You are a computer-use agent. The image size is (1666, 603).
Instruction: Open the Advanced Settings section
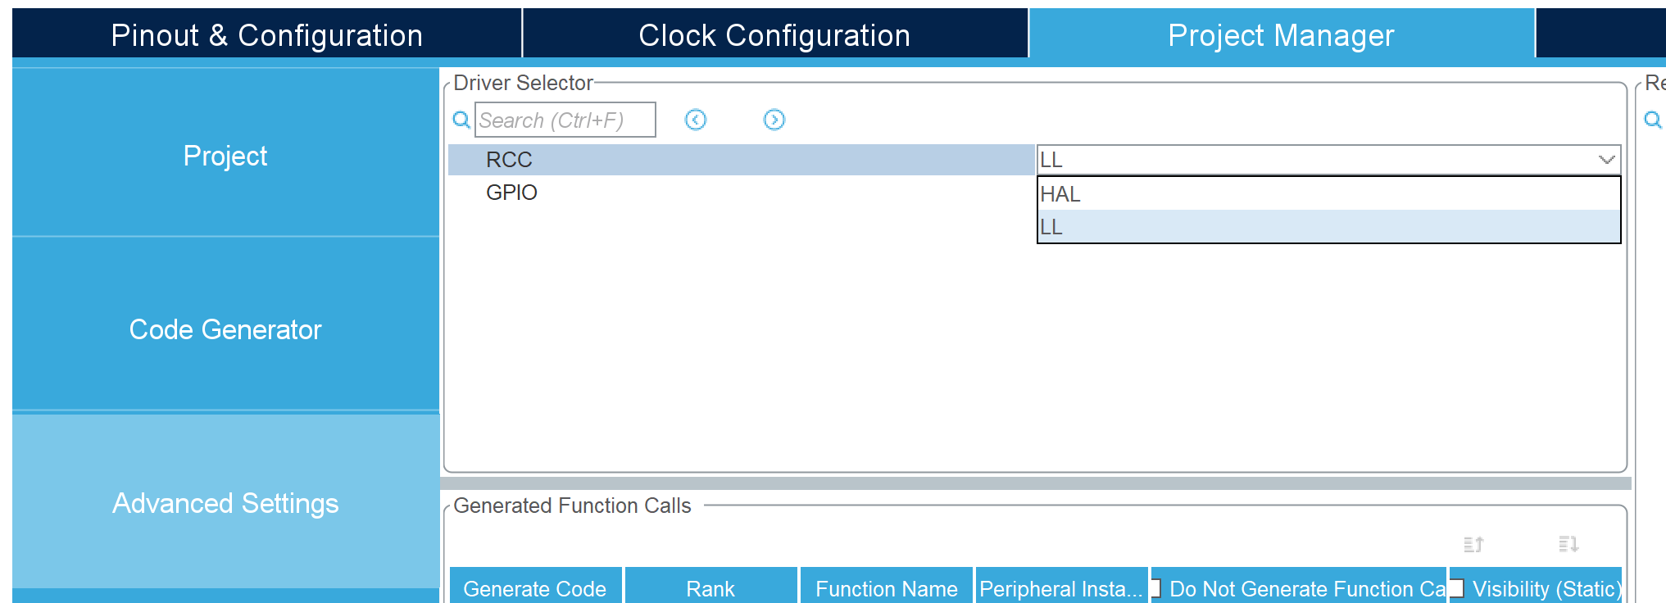click(x=225, y=503)
